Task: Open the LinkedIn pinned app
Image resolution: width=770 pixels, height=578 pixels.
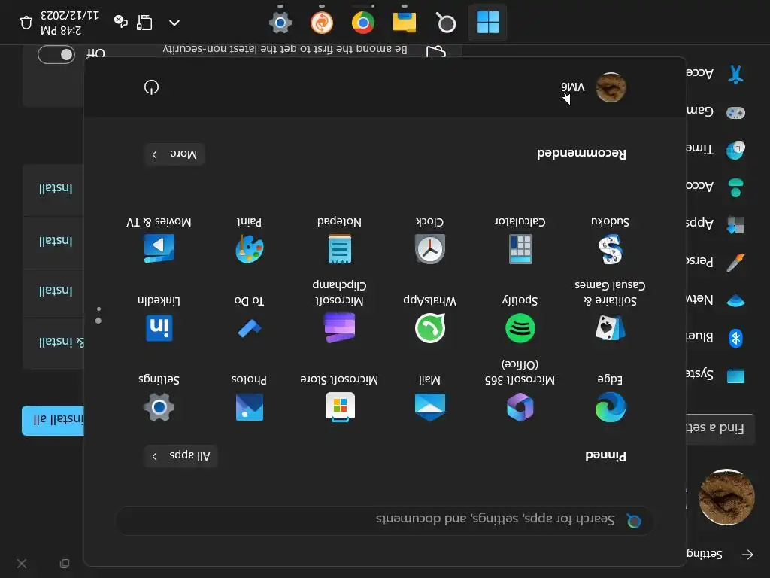Action: [x=159, y=328]
